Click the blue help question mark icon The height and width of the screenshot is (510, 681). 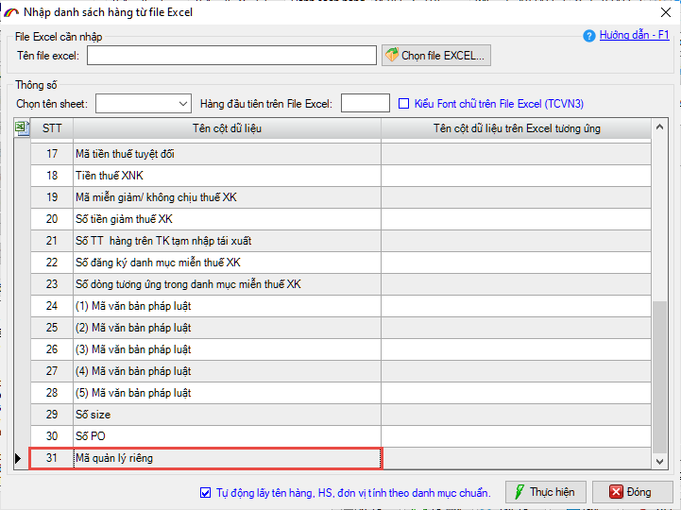point(590,35)
